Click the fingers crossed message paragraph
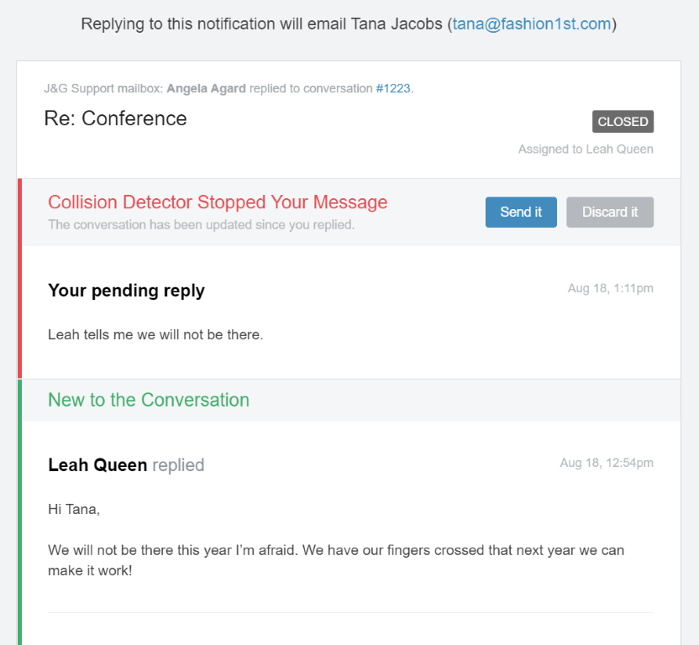The width and height of the screenshot is (699, 645). pyautogui.click(x=336, y=560)
